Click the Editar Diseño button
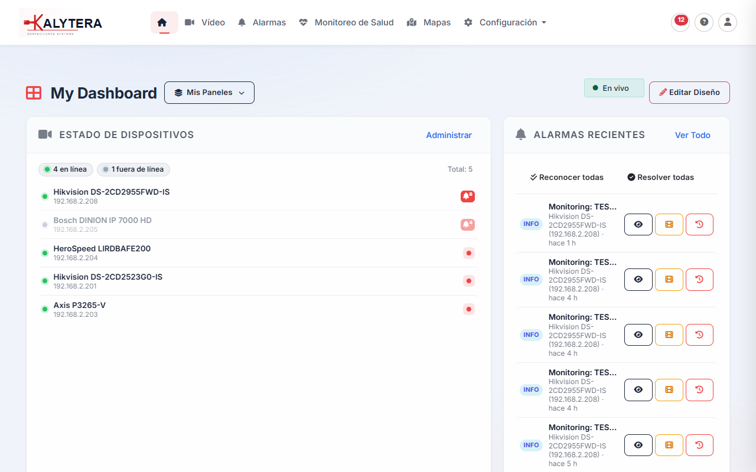This screenshot has height=472, width=756. (689, 93)
